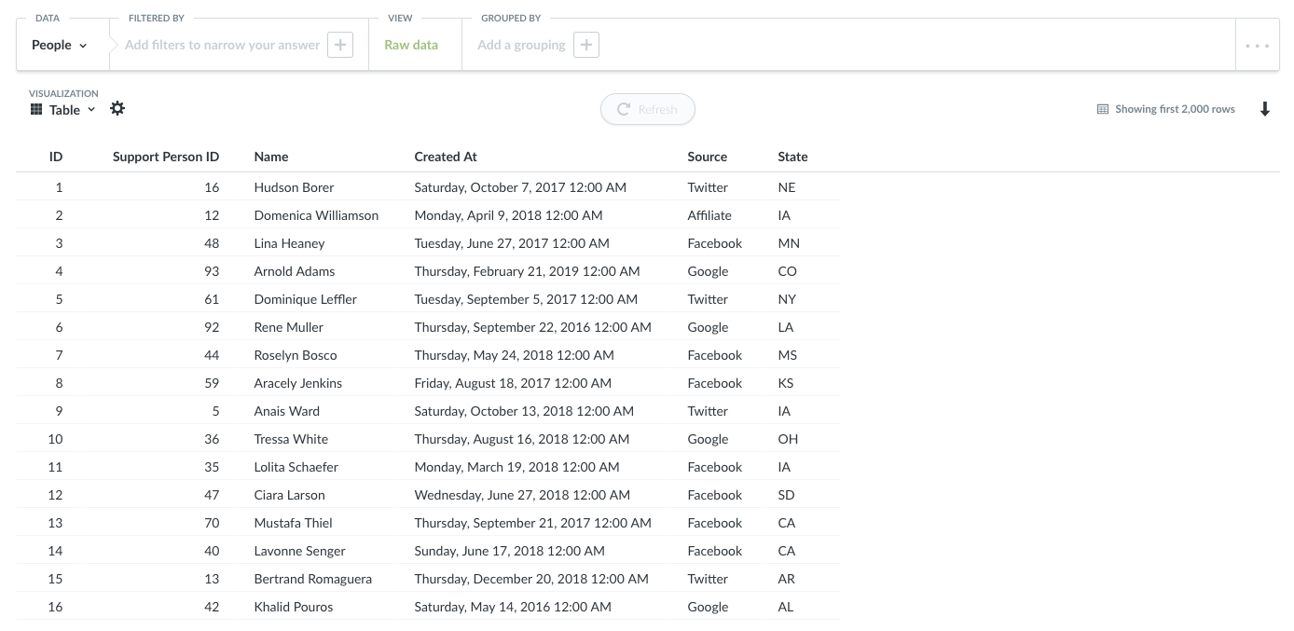Click the 'CO' state cell
The height and width of the screenshot is (631, 1294).
click(788, 271)
